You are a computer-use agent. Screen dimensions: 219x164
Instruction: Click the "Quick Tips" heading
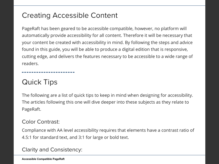[x=39, y=82]
